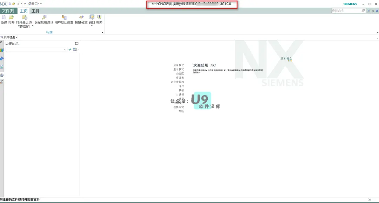379x203 pixels.
Task: Open the 历史记录 palette icon in sidebar
Action: (2, 75)
